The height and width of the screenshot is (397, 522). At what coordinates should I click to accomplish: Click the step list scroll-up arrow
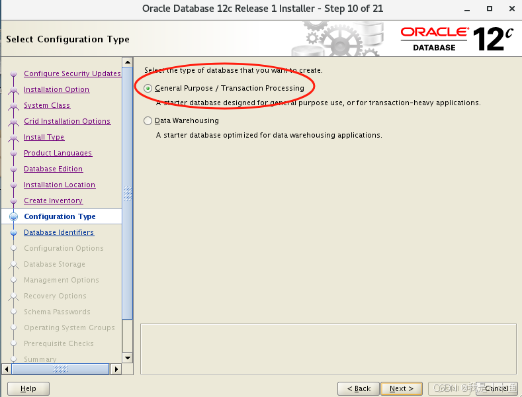pos(128,62)
